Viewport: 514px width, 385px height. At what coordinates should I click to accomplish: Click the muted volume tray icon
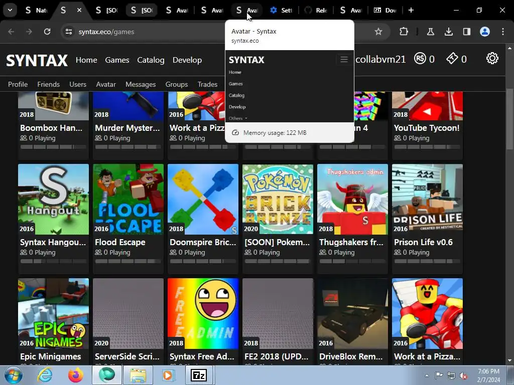click(463, 375)
